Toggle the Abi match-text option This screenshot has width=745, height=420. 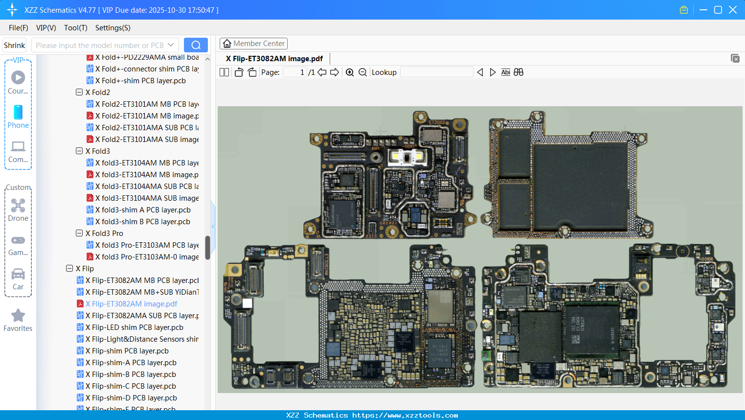click(x=505, y=72)
